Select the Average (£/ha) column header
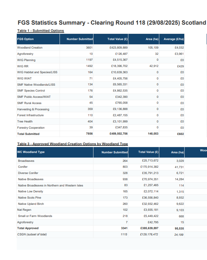Image resolution: width=207 pixels, height=260 pixels. click(173, 39)
